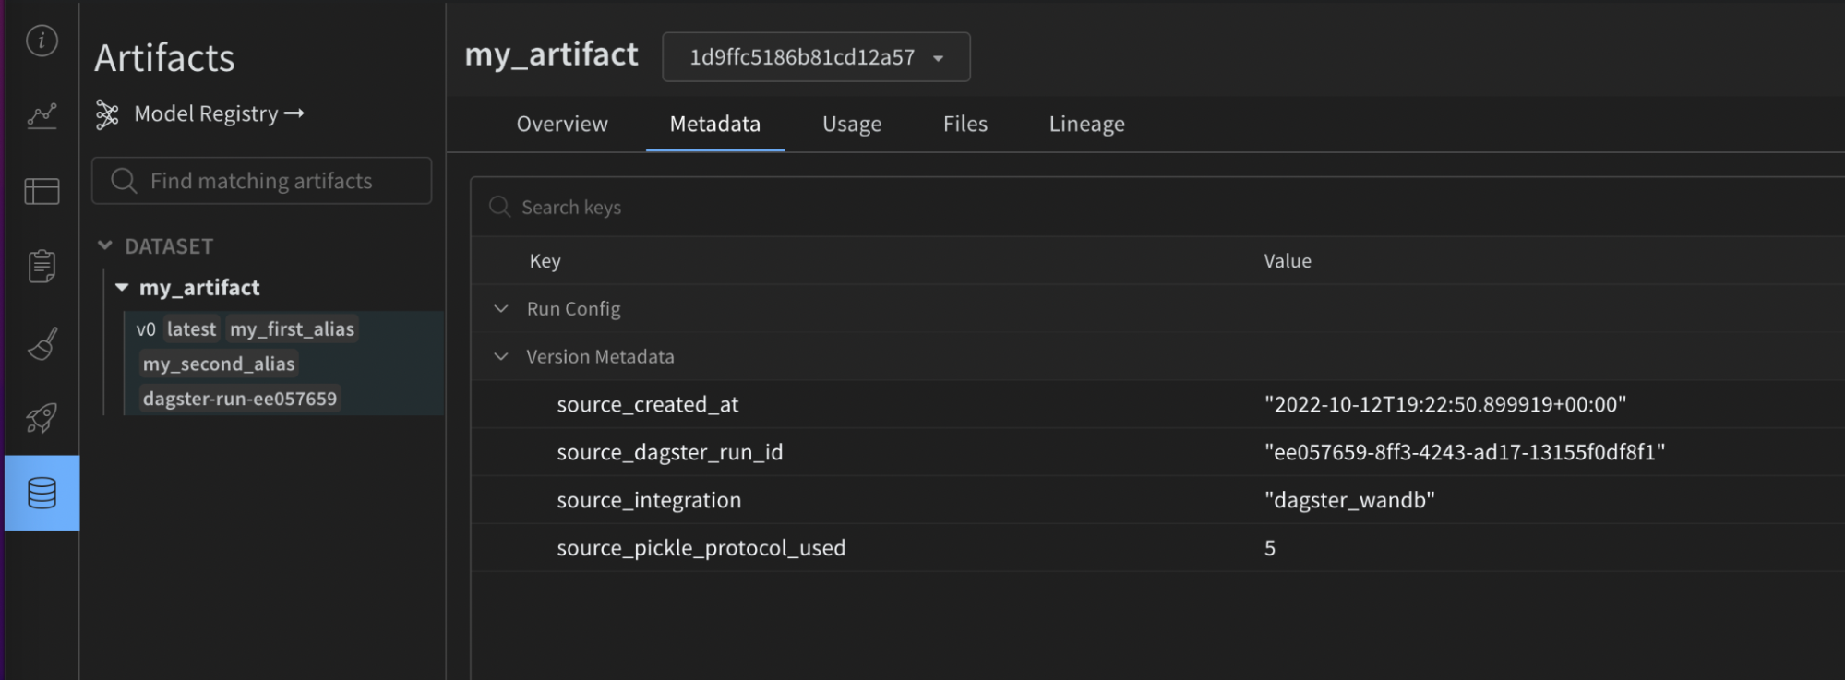Collapse the my_artifact tree node
This screenshot has width=1845, height=680.
click(x=122, y=288)
